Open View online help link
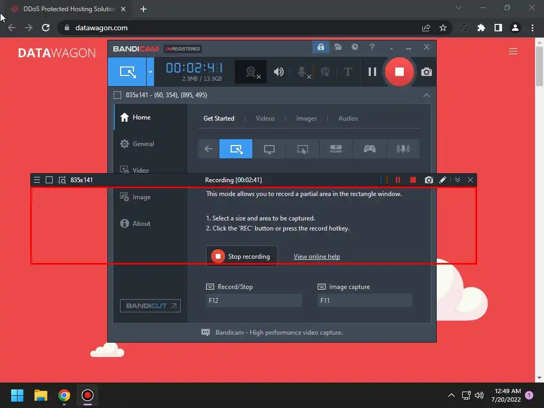 pyautogui.click(x=317, y=257)
